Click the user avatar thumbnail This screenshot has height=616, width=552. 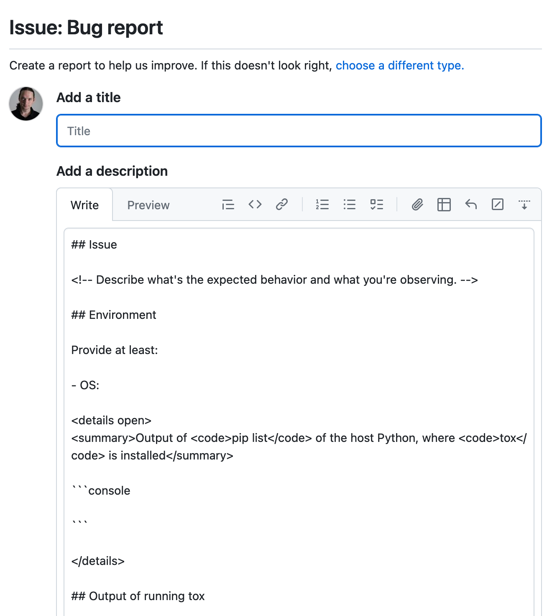[26, 104]
